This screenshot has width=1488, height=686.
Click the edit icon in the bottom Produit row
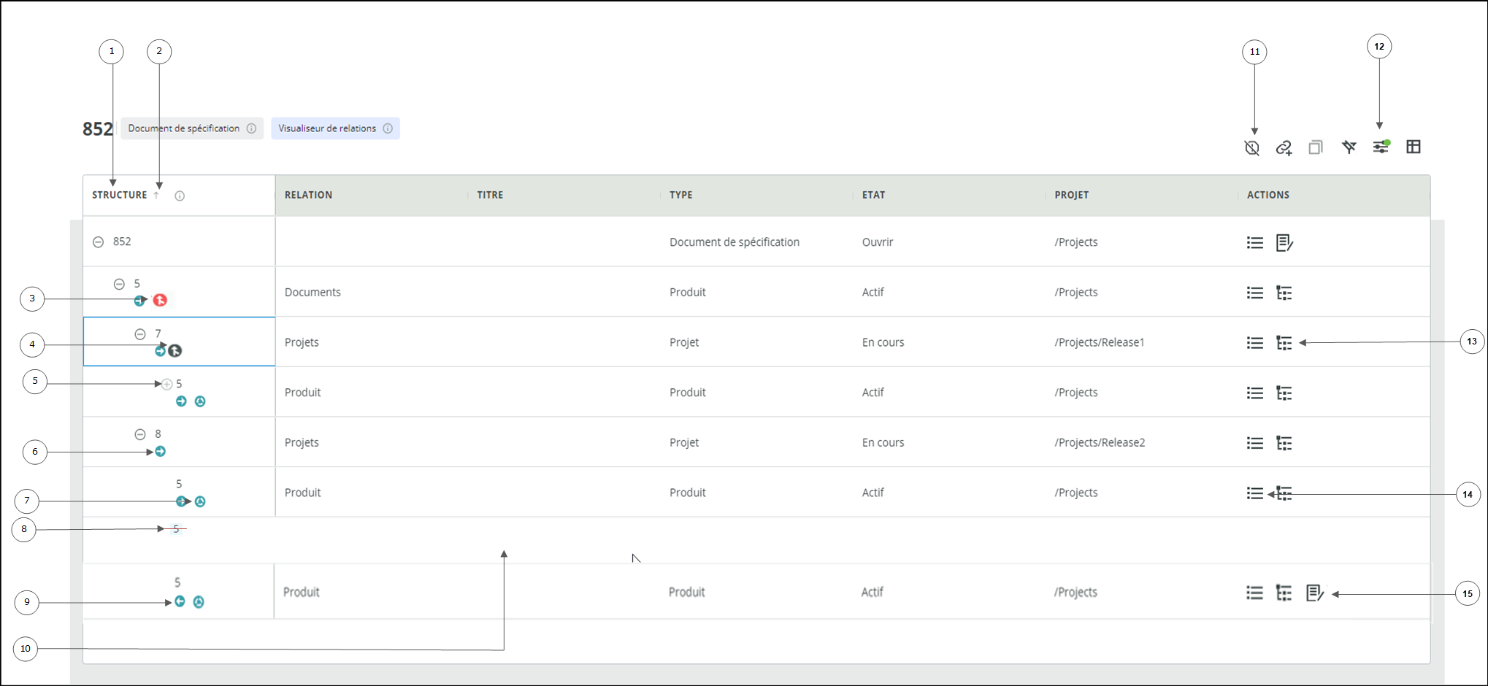coord(1315,593)
